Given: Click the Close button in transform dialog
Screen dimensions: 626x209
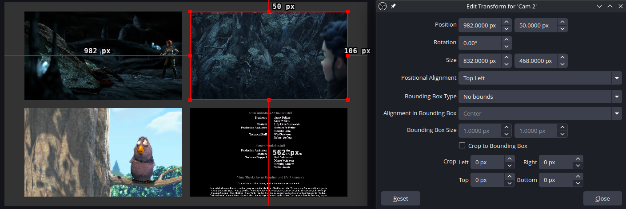Looking at the screenshot, I should (602, 198).
